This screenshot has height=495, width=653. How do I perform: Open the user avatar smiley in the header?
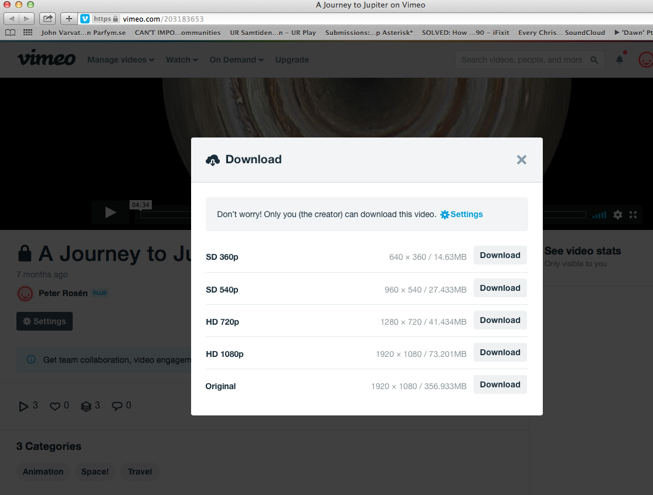click(645, 60)
